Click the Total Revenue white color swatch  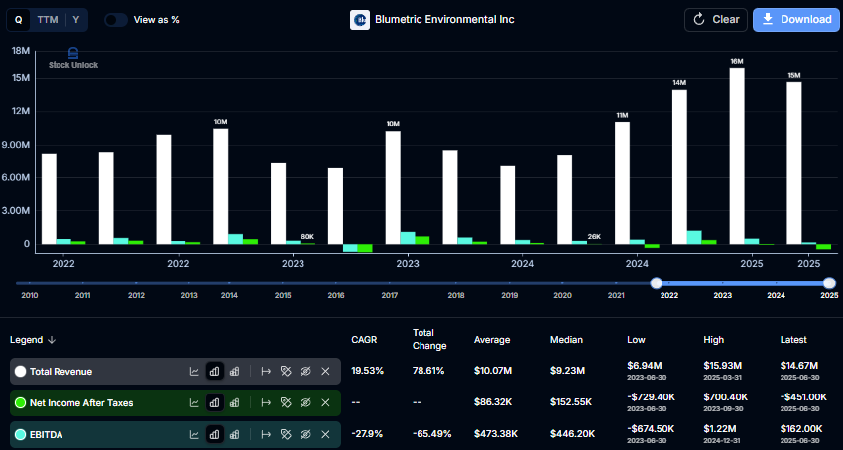coord(21,371)
